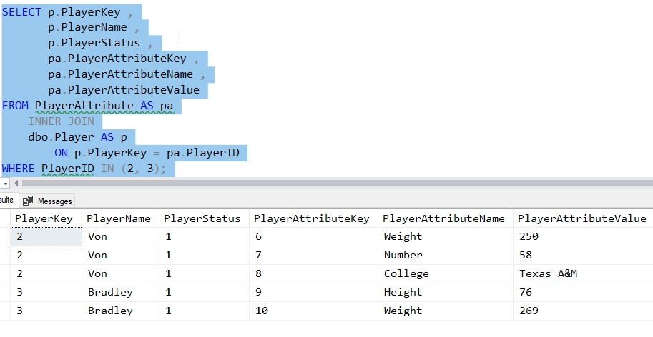
Task: Open the Messages tab
Action: 47,201
